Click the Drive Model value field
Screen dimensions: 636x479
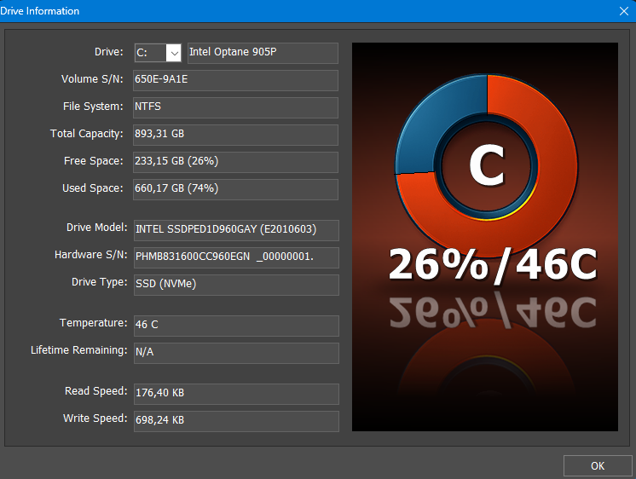coord(235,230)
